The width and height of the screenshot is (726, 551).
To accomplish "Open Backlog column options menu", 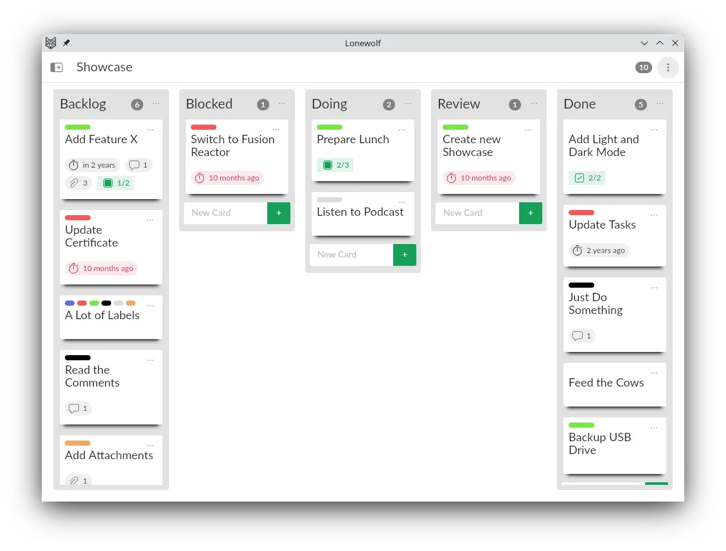I will tap(156, 103).
